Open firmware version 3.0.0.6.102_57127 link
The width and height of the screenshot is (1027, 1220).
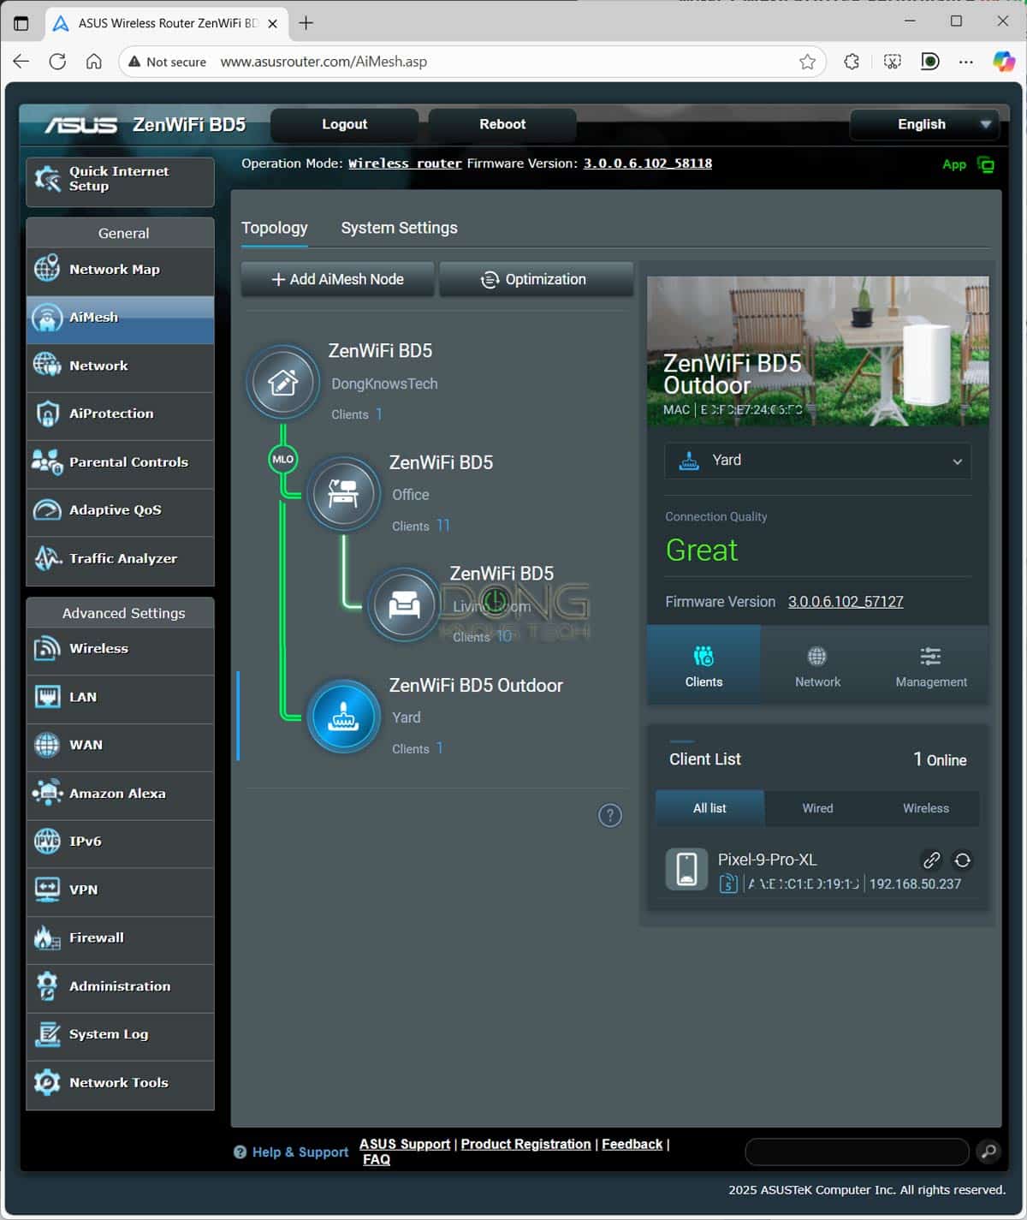tap(846, 601)
